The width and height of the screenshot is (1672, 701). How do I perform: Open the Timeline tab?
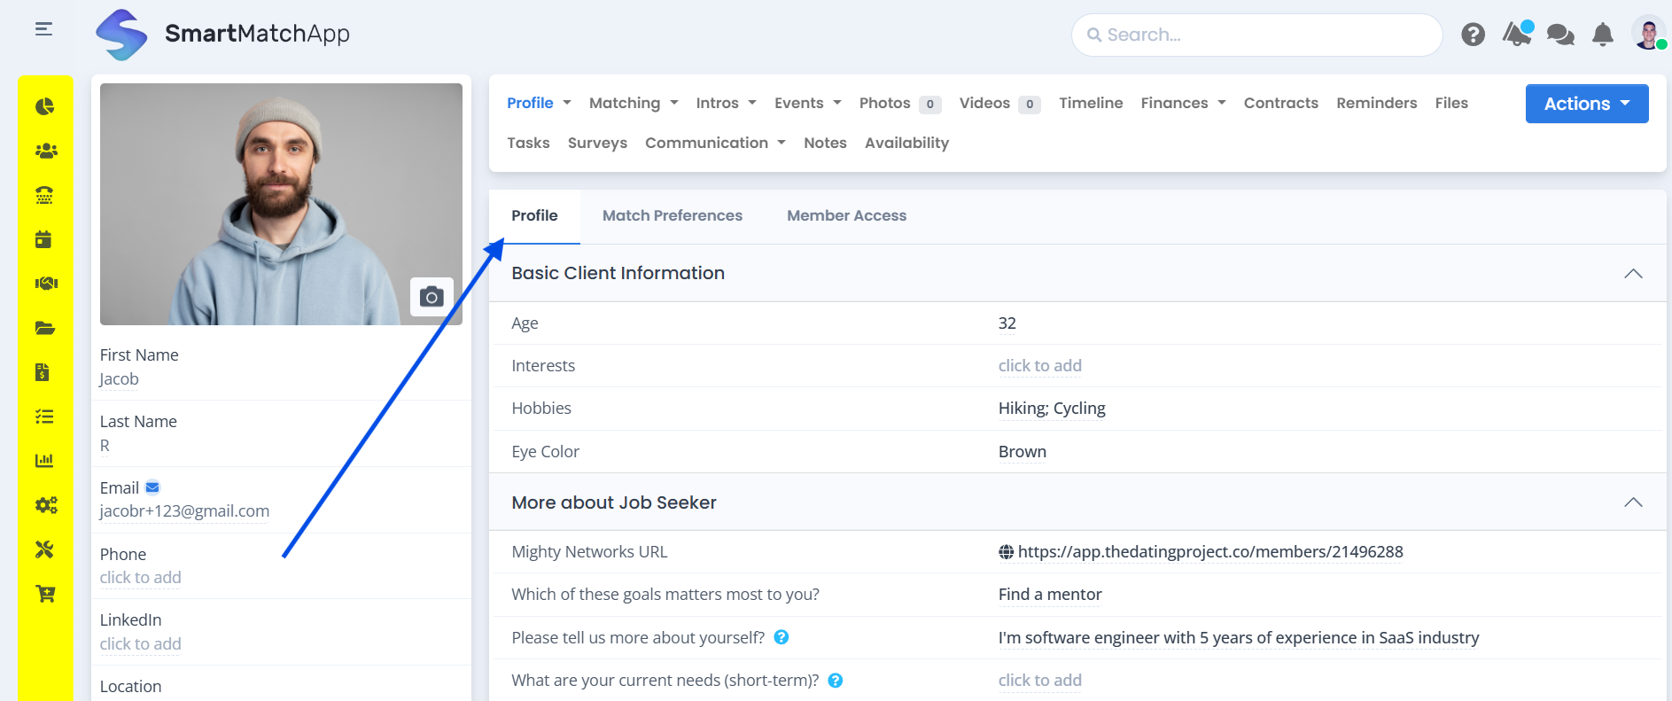pos(1091,103)
